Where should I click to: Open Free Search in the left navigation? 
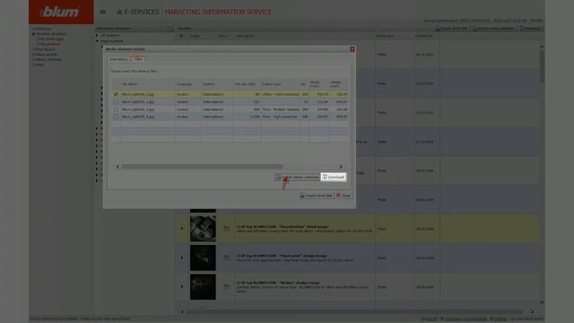45,49
